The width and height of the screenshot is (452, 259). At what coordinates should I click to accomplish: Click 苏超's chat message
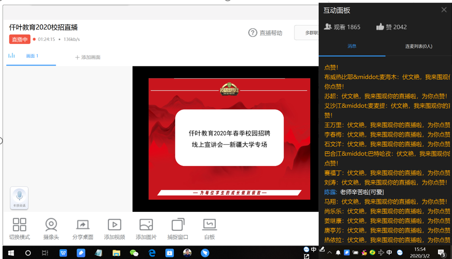tap(386, 96)
